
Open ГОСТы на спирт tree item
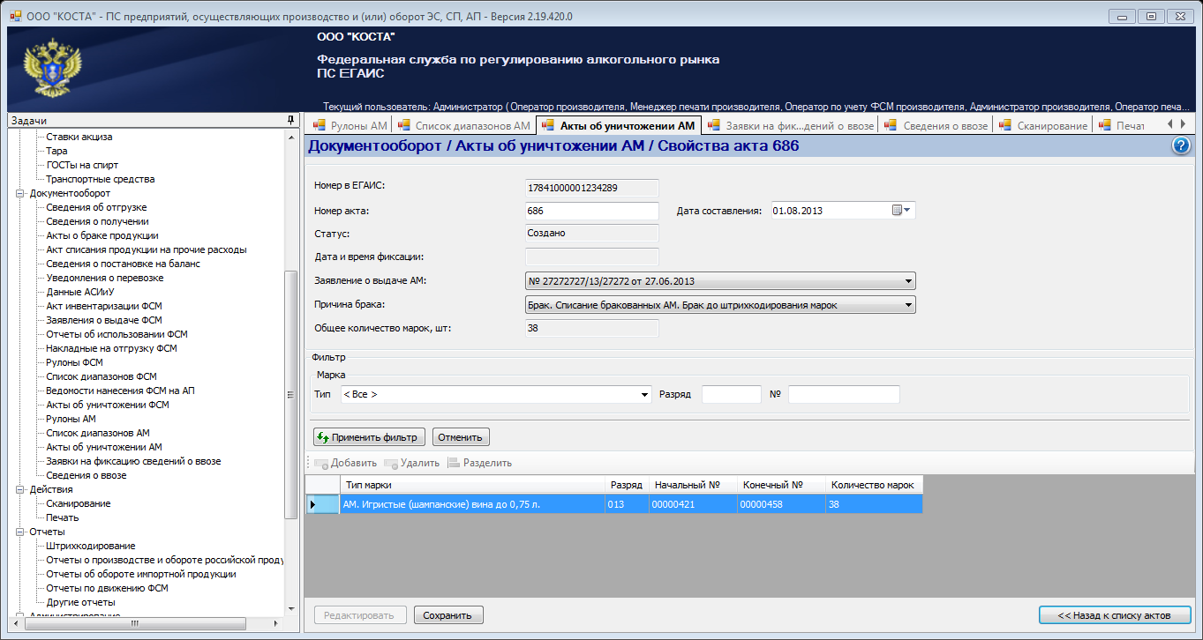point(82,165)
